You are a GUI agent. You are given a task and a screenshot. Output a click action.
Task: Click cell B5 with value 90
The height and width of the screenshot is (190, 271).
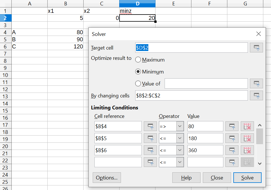click(x=66, y=39)
